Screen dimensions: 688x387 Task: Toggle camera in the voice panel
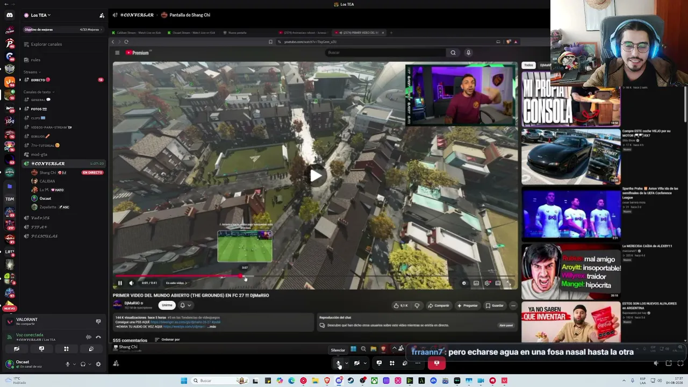17,349
